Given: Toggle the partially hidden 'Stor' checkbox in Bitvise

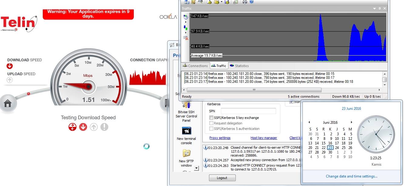Looking at the screenshot, I should click(x=291, y=102).
